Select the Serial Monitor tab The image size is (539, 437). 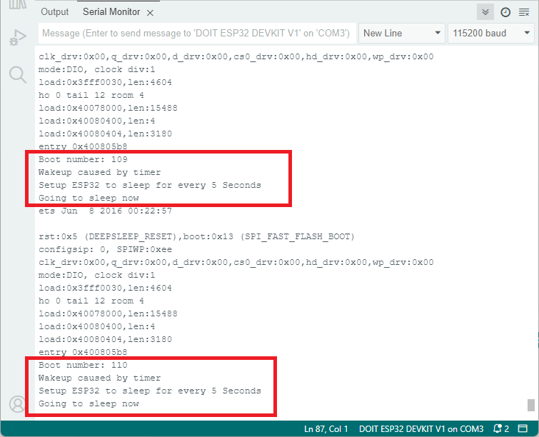[111, 12]
